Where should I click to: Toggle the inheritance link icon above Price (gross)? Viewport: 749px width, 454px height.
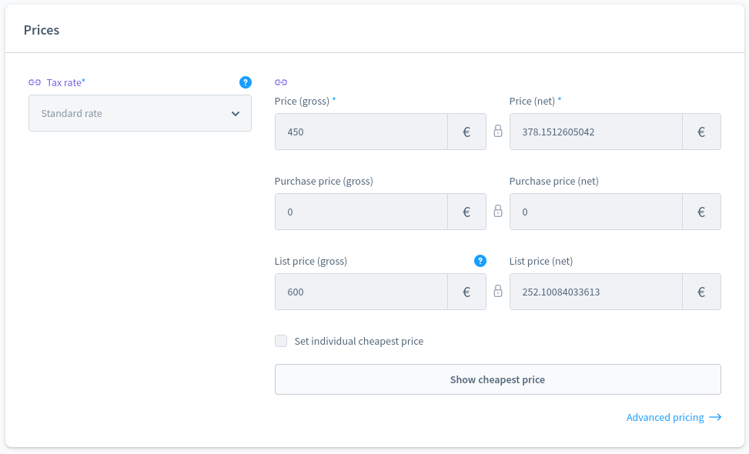[x=281, y=82]
